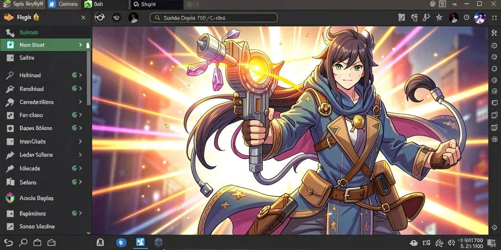
Task: Open the purple profile avatar icon
Action: (x=480, y=18)
